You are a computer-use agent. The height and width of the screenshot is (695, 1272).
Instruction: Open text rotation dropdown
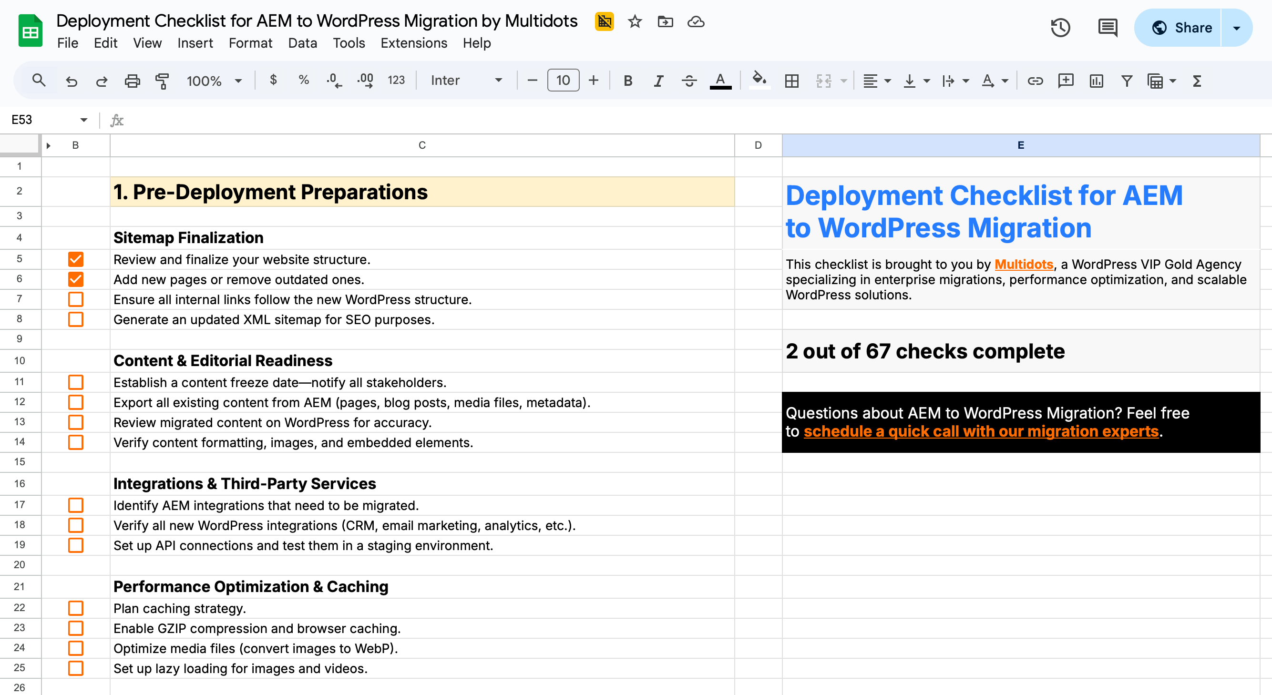995,81
